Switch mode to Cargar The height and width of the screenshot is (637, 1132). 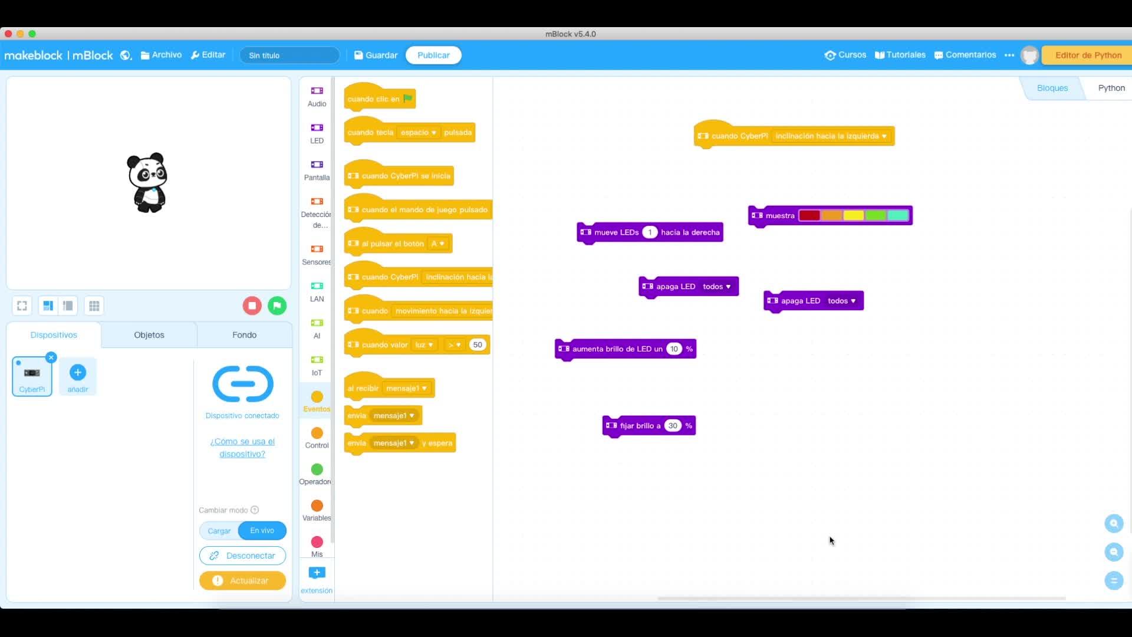pyautogui.click(x=219, y=531)
